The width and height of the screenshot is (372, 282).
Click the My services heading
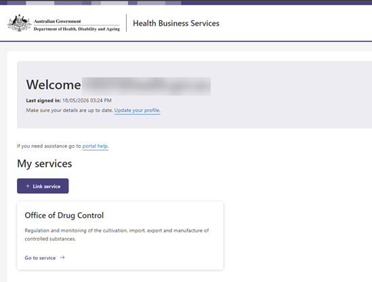pos(45,163)
